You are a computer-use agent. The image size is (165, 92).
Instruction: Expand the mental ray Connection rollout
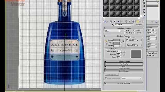pos(124,83)
